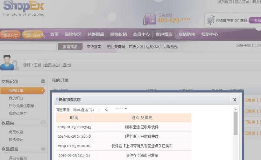Select 评论与咨询 in sidebar
Viewport: 261px width, 160px height.
(18, 158)
